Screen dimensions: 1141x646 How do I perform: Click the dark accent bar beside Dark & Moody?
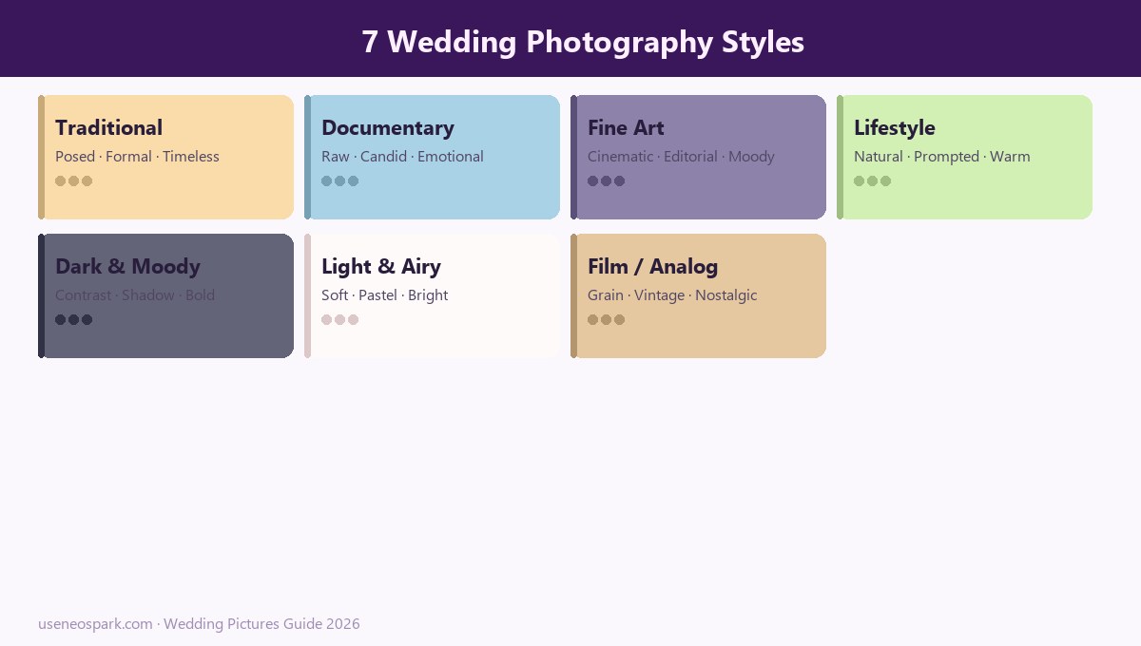41,295
